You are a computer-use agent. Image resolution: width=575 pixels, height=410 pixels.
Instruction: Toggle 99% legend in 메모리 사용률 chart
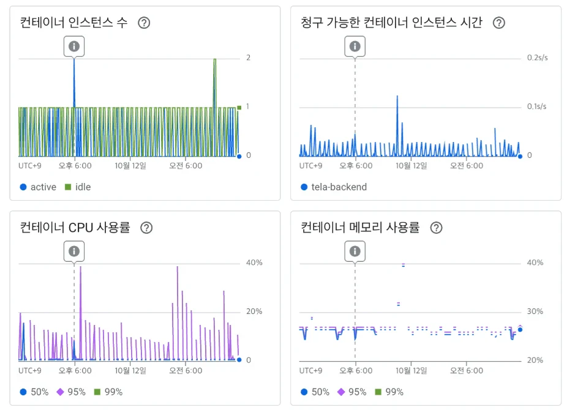click(389, 392)
